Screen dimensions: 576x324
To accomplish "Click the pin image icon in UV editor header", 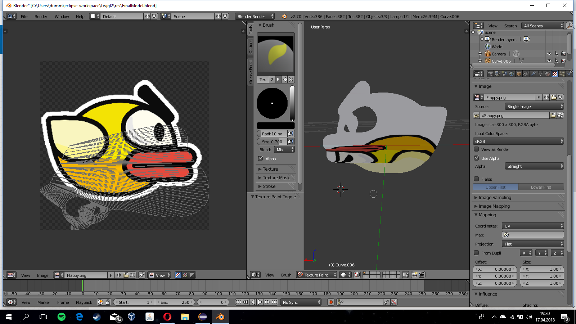I will pos(142,275).
